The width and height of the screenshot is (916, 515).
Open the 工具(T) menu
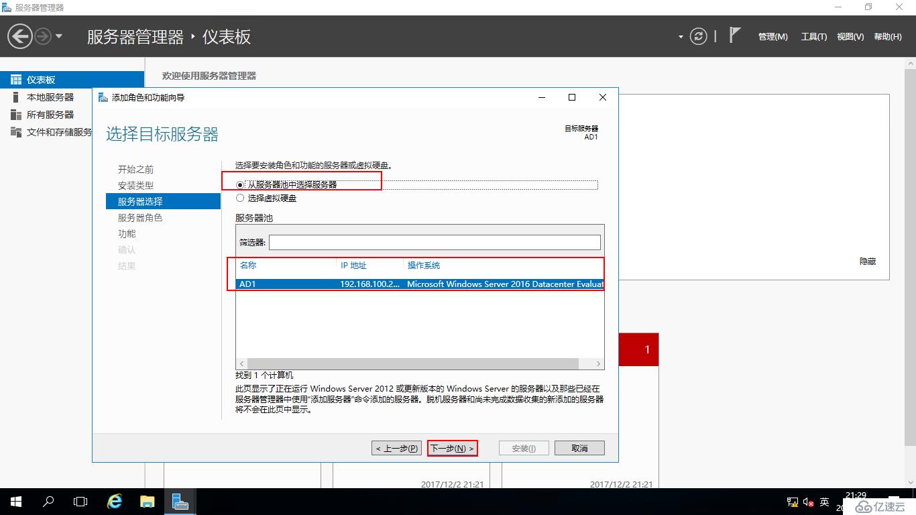814,37
